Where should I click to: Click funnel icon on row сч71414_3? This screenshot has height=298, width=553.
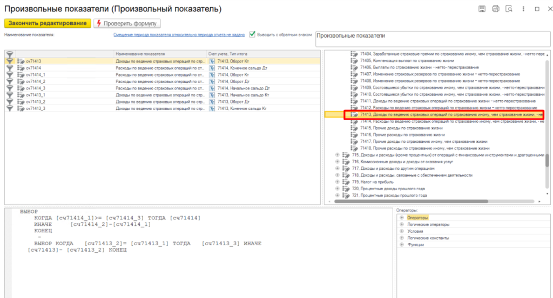(9, 88)
